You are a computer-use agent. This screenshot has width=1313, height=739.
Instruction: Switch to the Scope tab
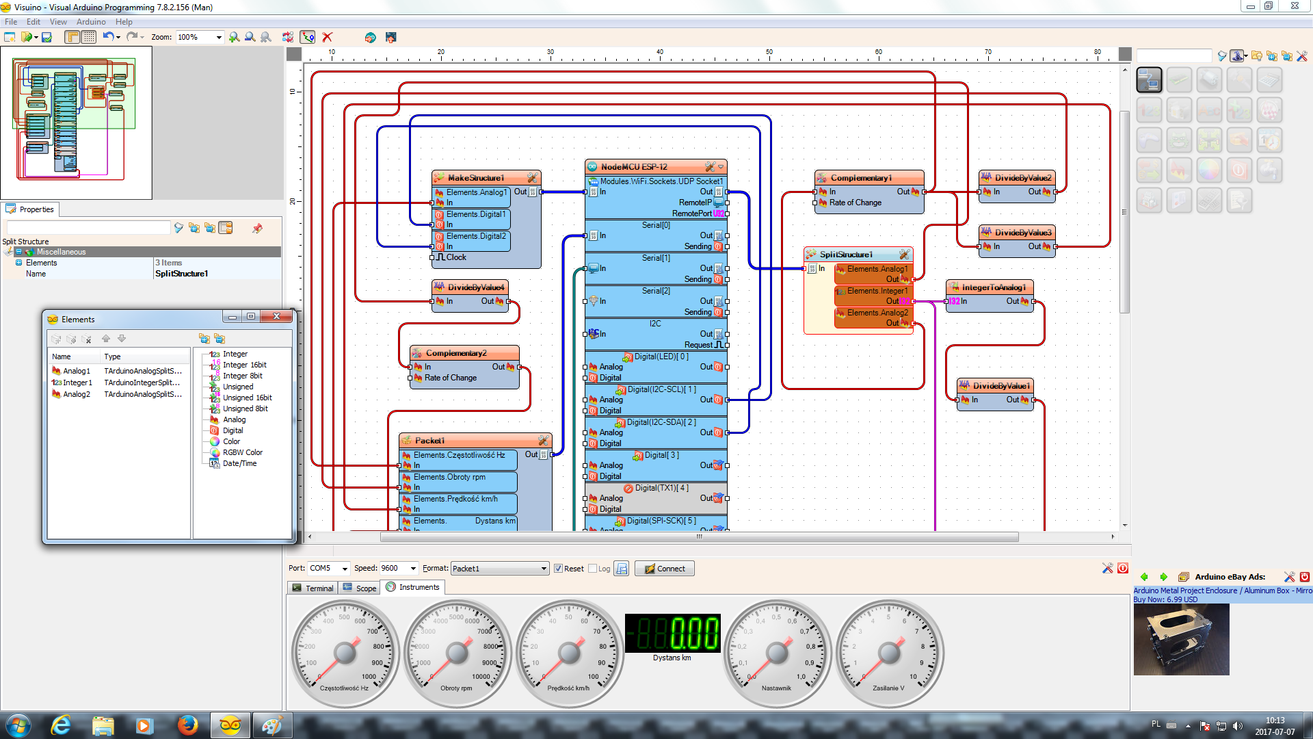[360, 588]
